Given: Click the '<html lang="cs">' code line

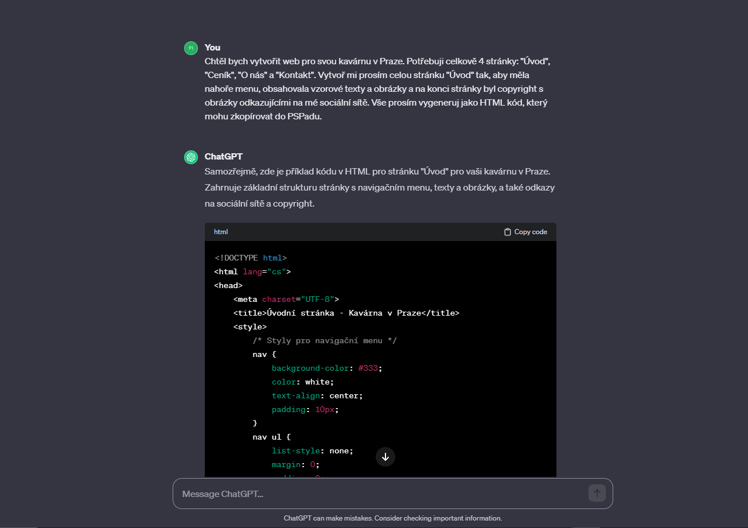Looking at the screenshot, I should [x=253, y=272].
